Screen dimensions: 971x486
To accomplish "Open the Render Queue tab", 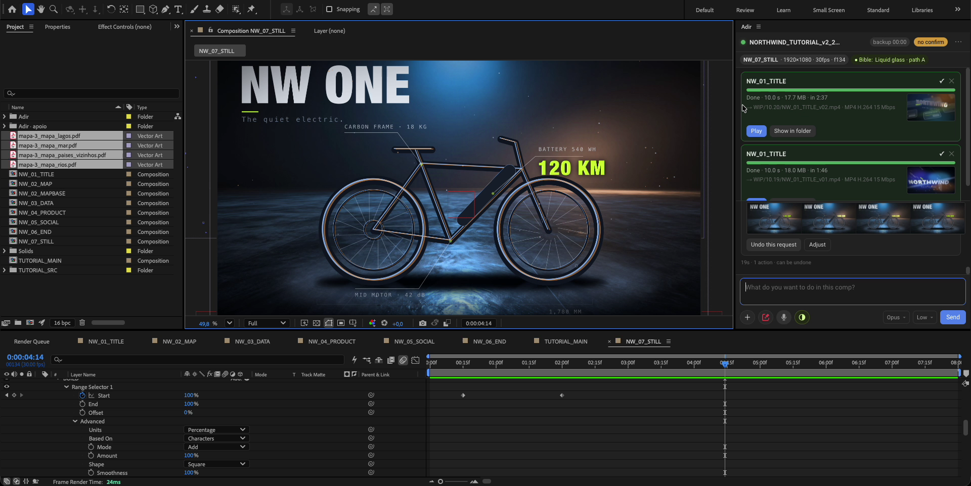I will click(x=32, y=342).
